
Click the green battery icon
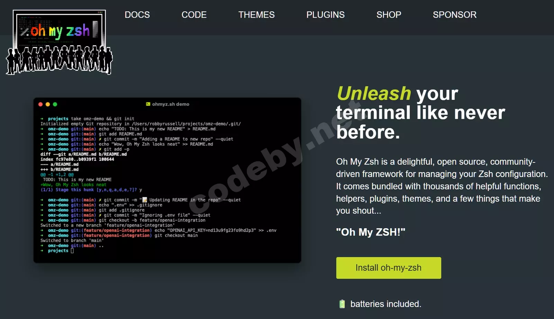(x=342, y=304)
